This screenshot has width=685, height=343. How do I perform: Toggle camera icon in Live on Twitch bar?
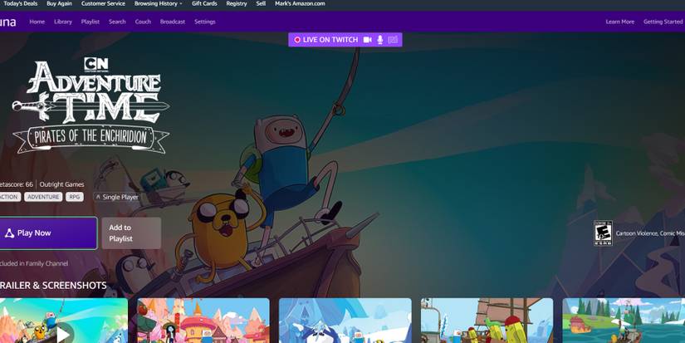pyautogui.click(x=367, y=40)
